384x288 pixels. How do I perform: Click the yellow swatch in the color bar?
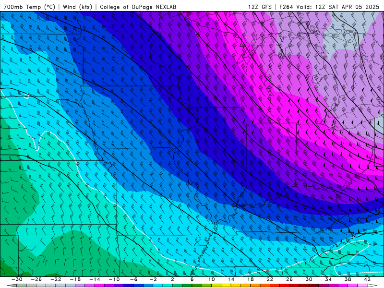tap(226, 286)
